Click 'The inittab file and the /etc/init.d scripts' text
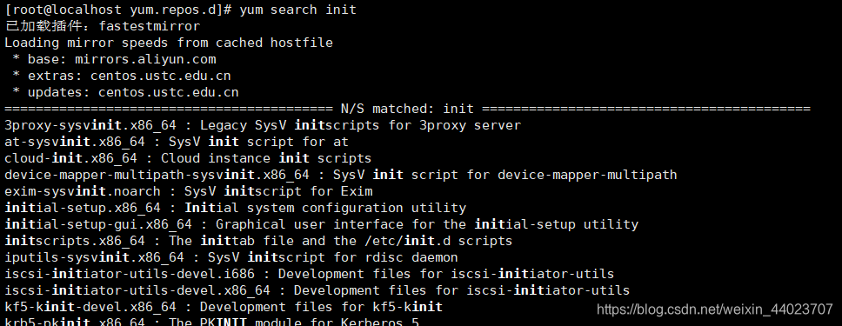This screenshot has height=326, width=842. (x=340, y=241)
